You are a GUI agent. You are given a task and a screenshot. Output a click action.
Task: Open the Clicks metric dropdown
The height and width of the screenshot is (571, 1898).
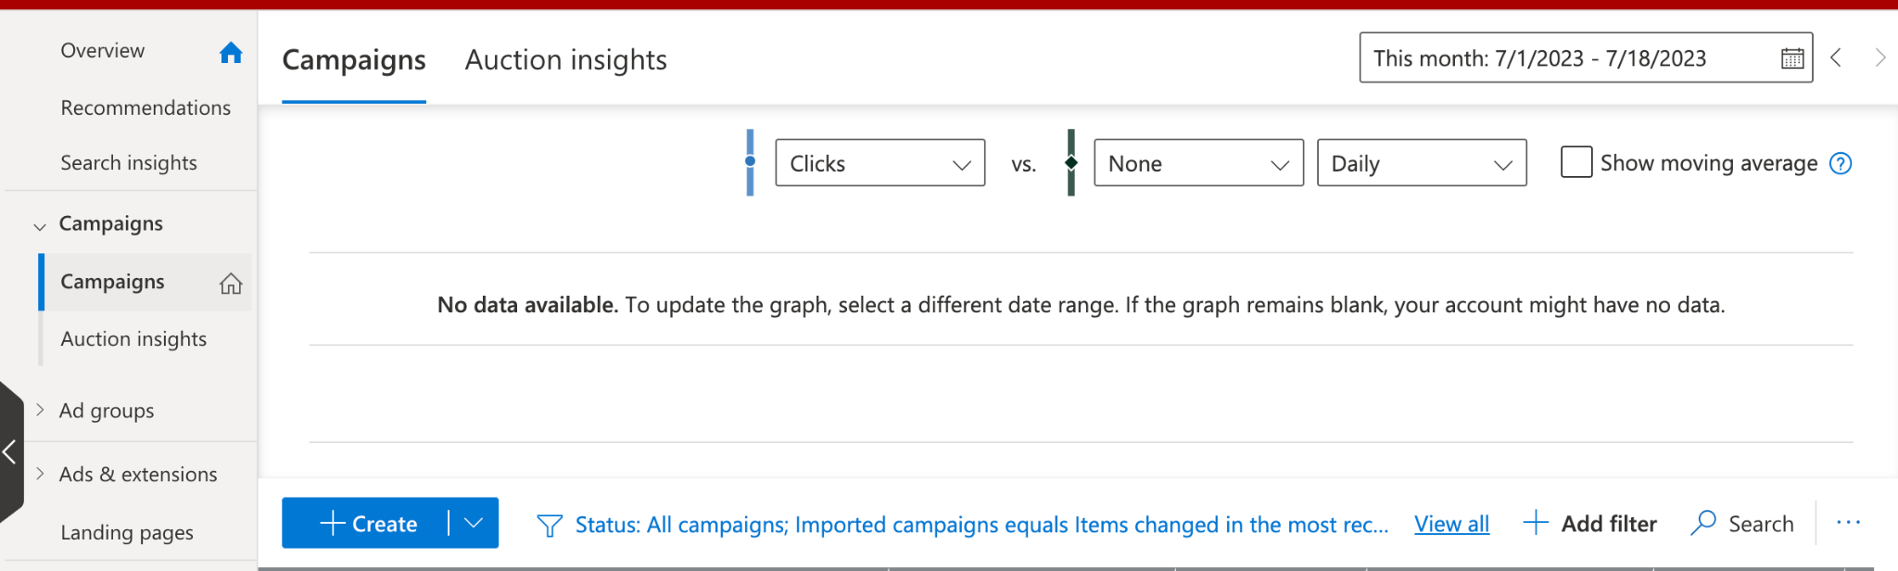tap(879, 163)
